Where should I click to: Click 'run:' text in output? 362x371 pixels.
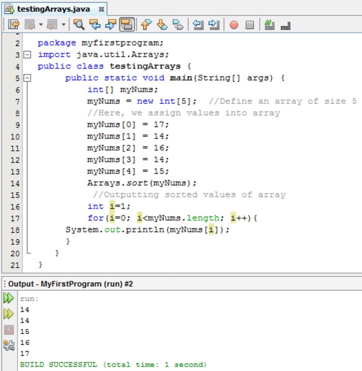coord(29,299)
